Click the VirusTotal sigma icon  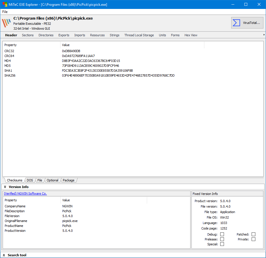point(236,23)
